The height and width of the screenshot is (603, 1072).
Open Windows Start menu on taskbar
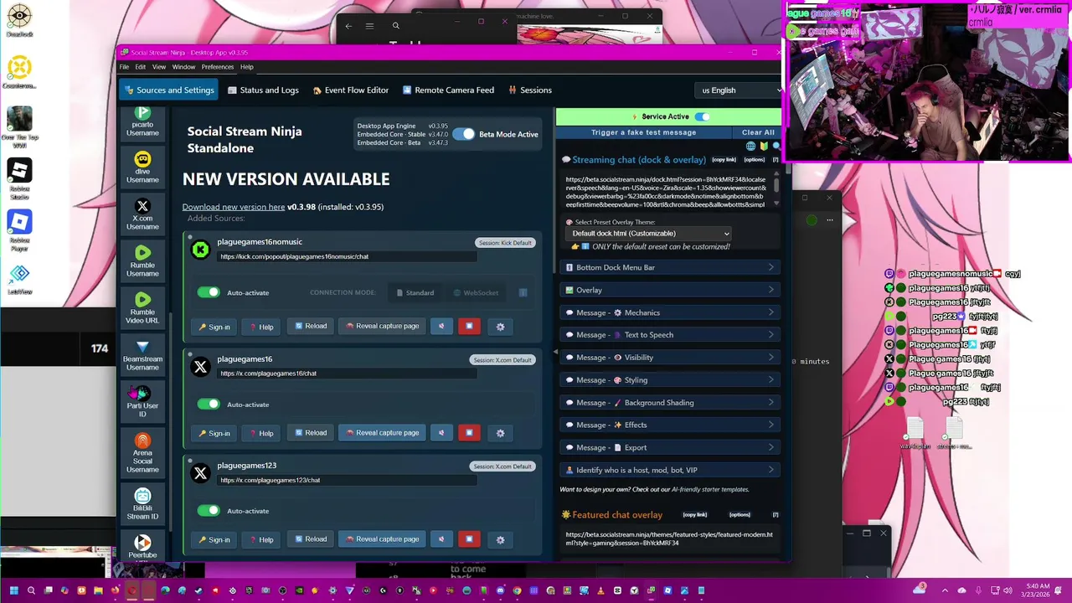point(13,590)
